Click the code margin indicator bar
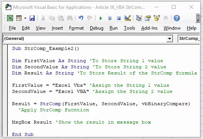The image size is (203, 139). tap(5, 91)
